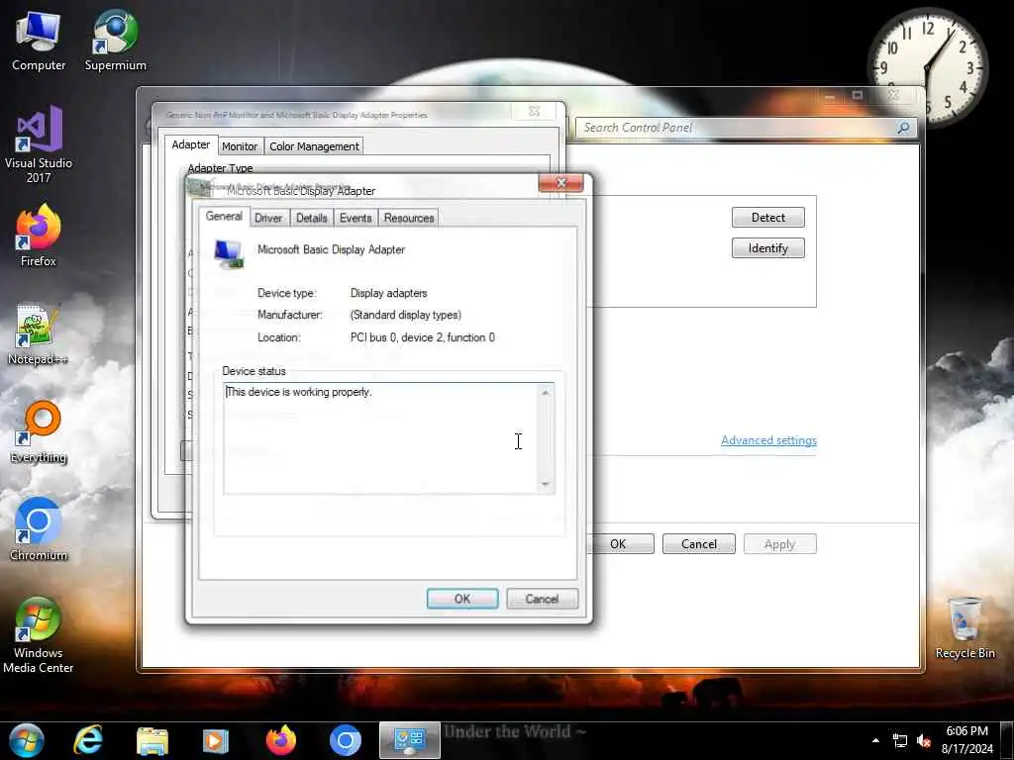The height and width of the screenshot is (760, 1014).
Task: Click the device status scrollbar down arrow
Action: (x=546, y=484)
